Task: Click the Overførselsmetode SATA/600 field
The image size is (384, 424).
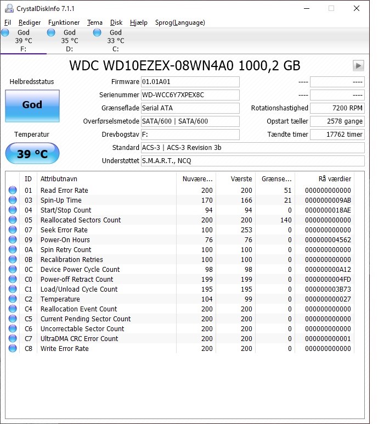Action: pyautogui.click(x=190, y=121)
